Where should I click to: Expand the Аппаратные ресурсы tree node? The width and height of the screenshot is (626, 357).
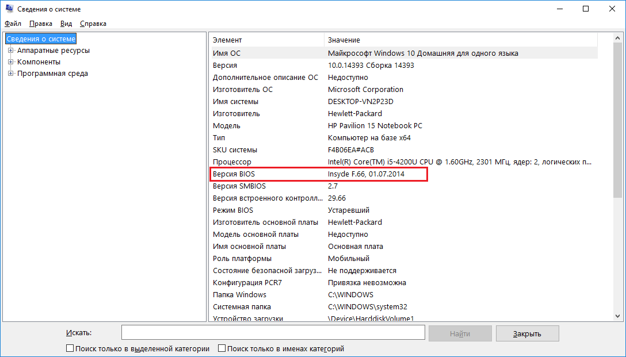click(10, 51)
